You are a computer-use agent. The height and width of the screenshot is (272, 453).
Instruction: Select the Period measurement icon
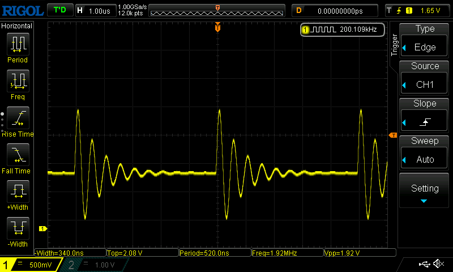point(18,44)
